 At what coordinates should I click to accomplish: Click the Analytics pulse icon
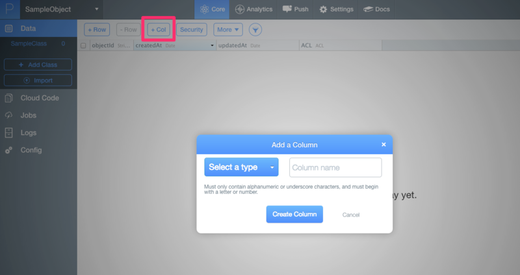(239, 9)
